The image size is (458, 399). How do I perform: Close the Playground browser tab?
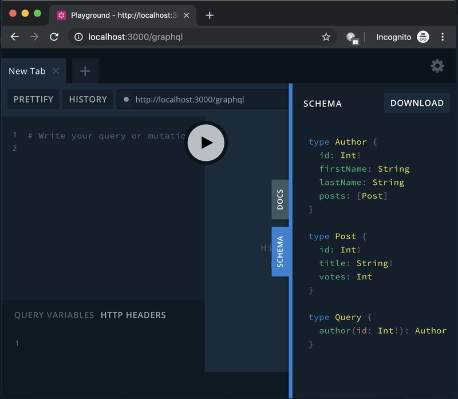click(186, 15)
